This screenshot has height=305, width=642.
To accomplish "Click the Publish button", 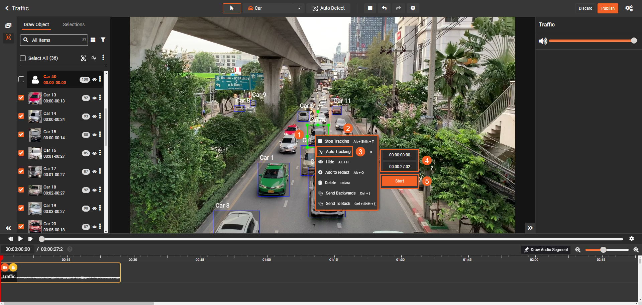I will coord(608,8).
